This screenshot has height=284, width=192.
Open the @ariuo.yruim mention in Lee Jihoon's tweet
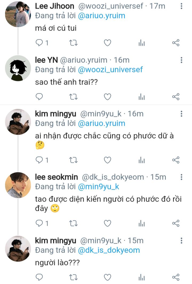click(101, 16)
